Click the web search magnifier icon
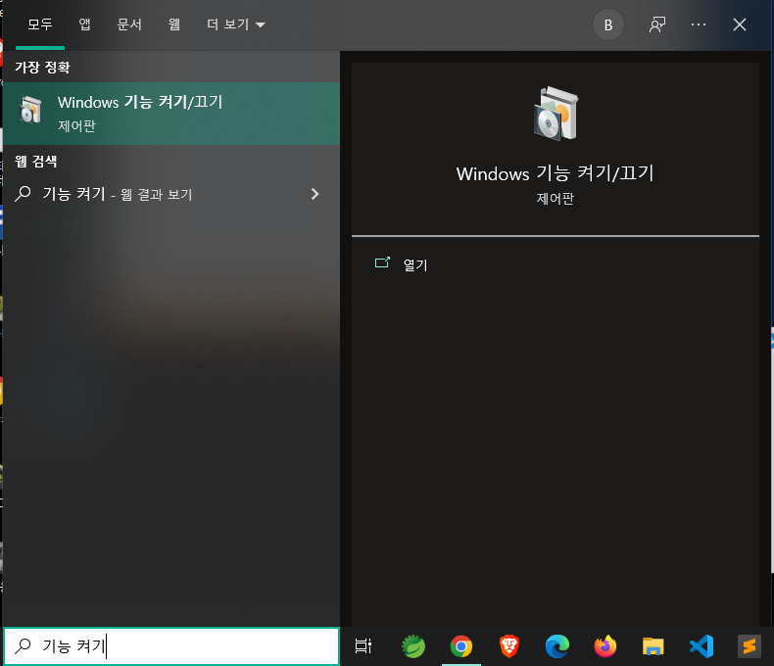774x666 pixels. (x=23, y=194)
